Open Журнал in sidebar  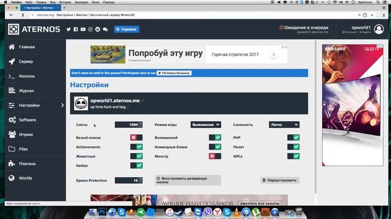click(35, 91)
